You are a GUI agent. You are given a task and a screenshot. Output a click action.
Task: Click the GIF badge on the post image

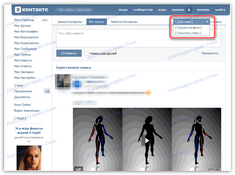[x=78, y=169]
